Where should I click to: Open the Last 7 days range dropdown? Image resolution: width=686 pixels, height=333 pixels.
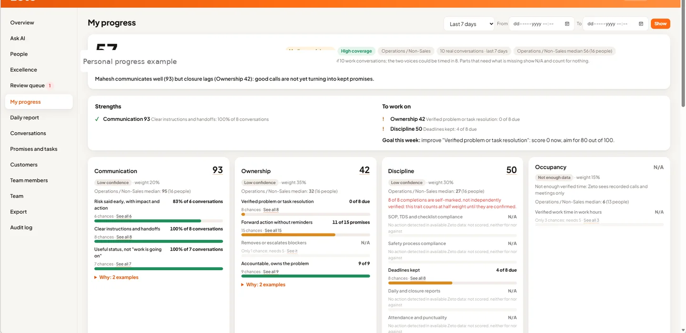click(x=469, y=24)
